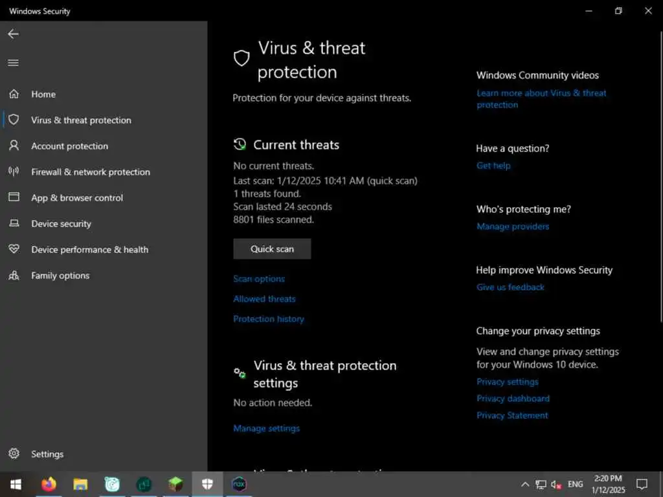Start a Quick scan
This screenshot has height=497, width=663.
tap(272, 248)
